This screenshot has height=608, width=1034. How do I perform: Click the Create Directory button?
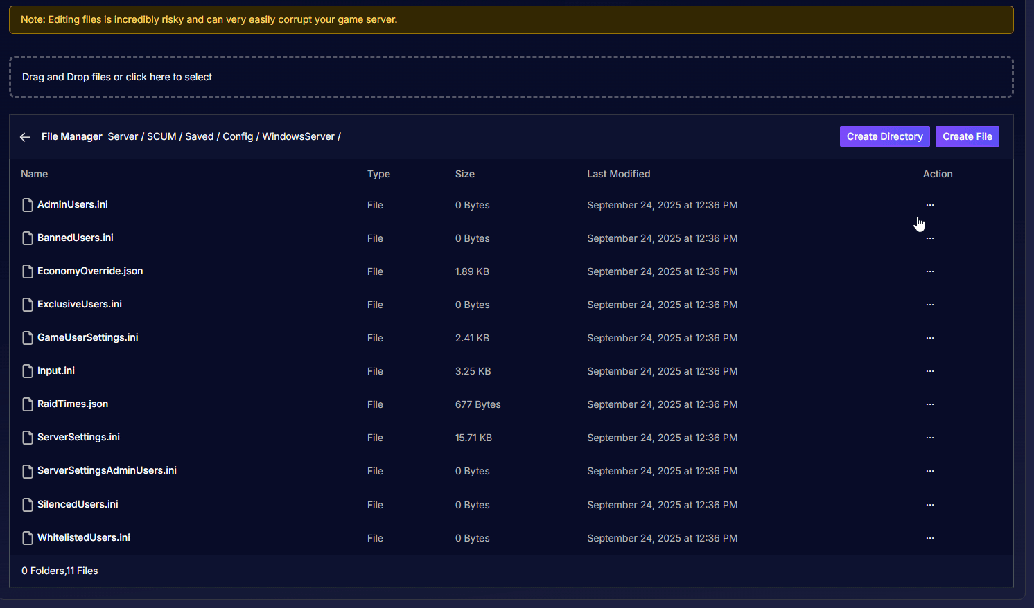tap(884, 136)
